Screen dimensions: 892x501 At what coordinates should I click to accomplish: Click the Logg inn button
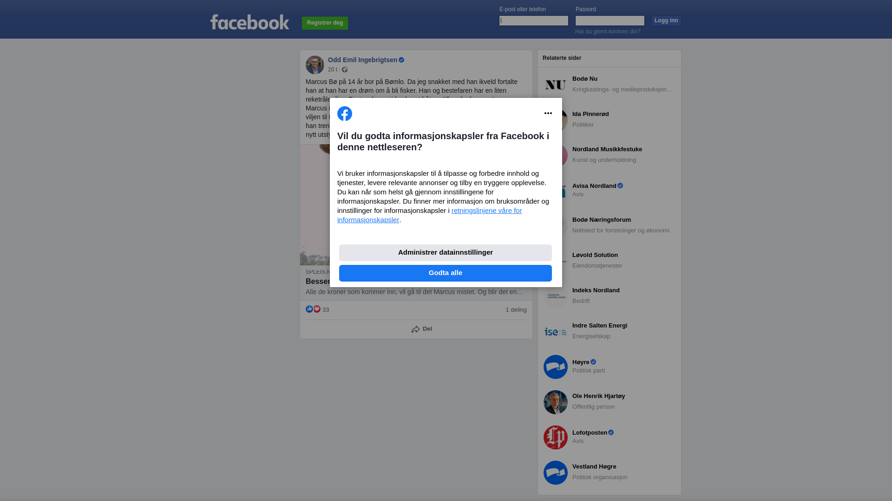(x=666, y=21)
